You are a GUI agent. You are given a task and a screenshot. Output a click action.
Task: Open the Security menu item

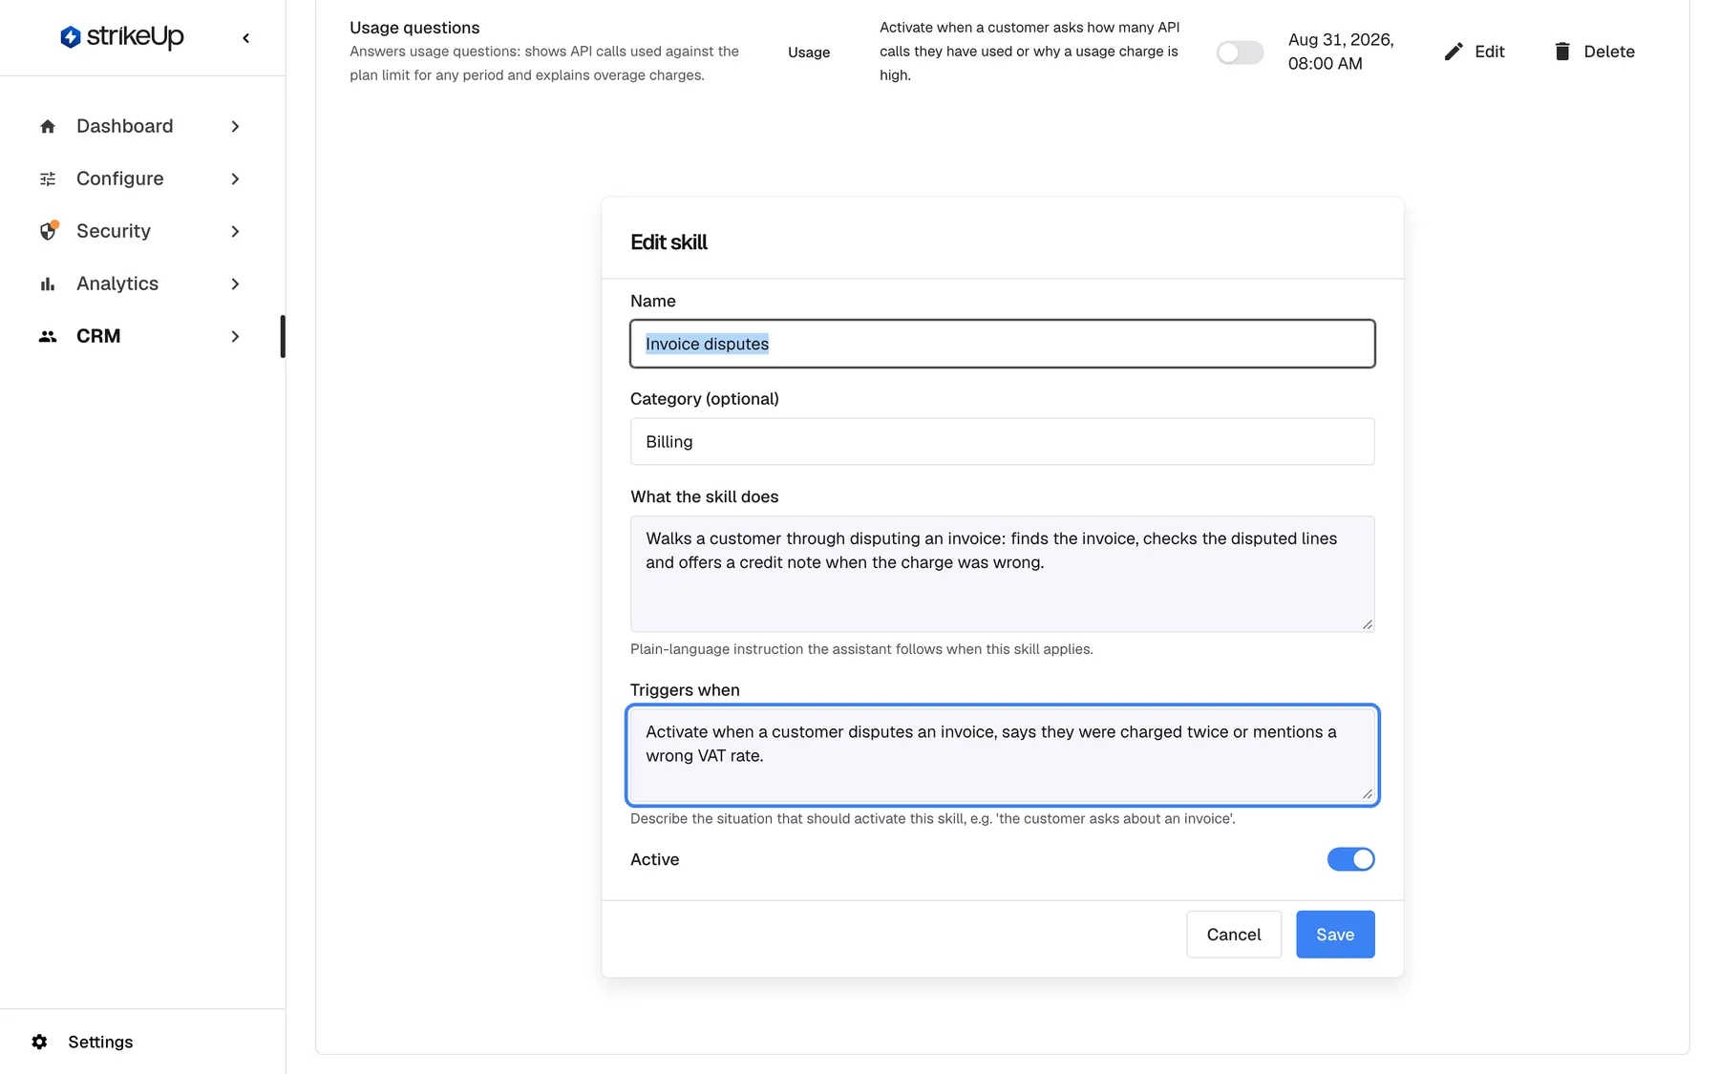tap(140, 231)
